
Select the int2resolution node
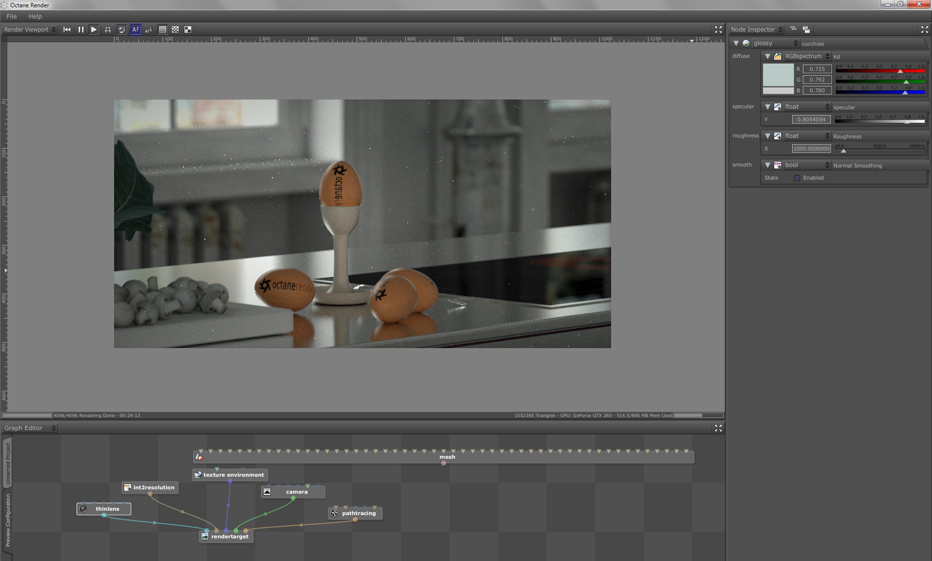click(150, 488)
